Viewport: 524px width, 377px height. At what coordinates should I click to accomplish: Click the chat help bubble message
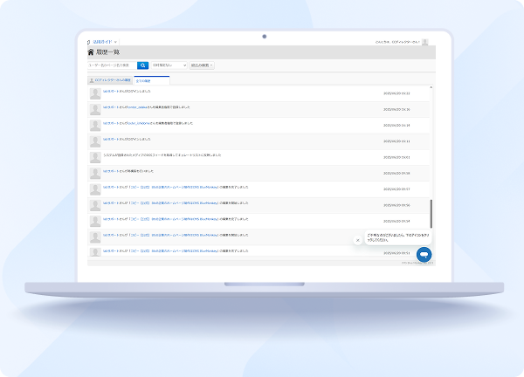tap(397, 237)
